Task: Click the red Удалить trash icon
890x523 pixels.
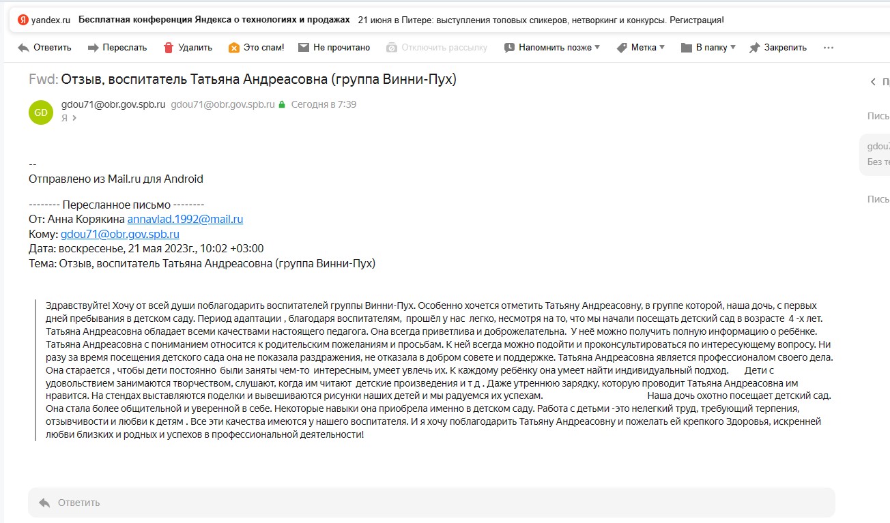Action: (x=169, y=48)
